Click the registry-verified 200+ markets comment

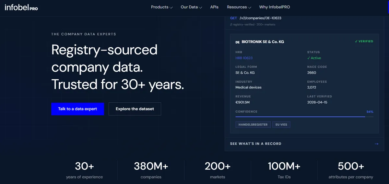click(253, 24)
